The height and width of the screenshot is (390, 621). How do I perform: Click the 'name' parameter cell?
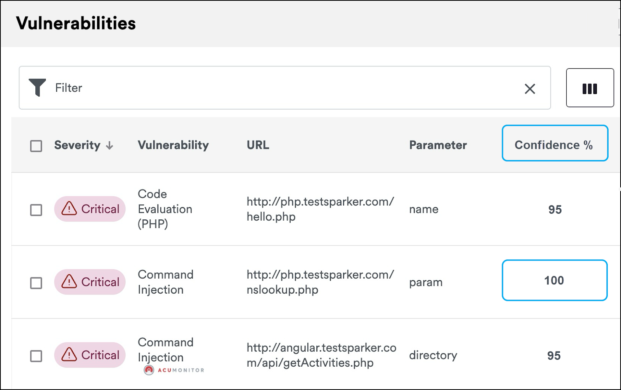(423, 209)
